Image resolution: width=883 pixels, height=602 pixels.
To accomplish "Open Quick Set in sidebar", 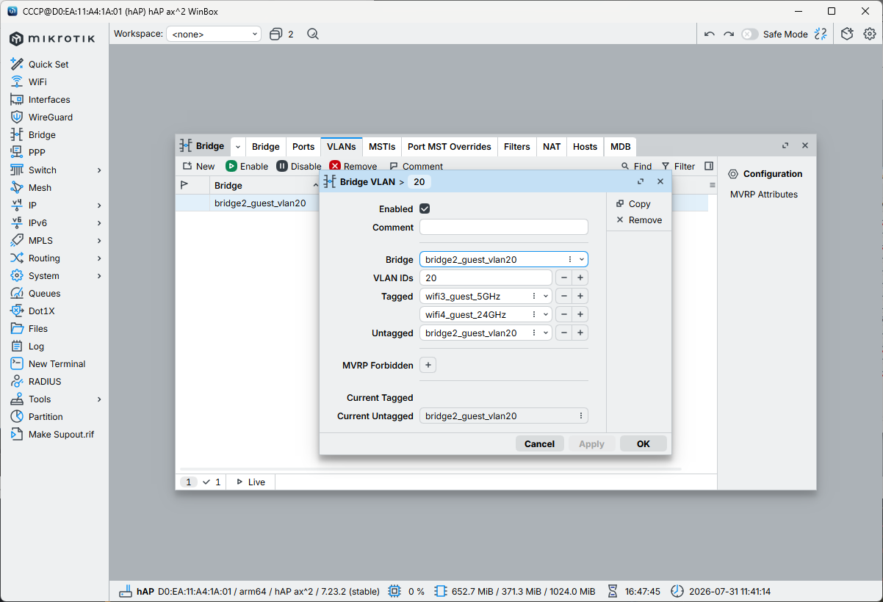I will tap(48, 65).
